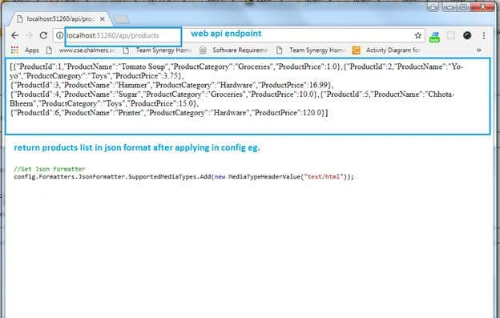
Task: Click the ProductPrice value 3.75
Action: tap(171, 76)
